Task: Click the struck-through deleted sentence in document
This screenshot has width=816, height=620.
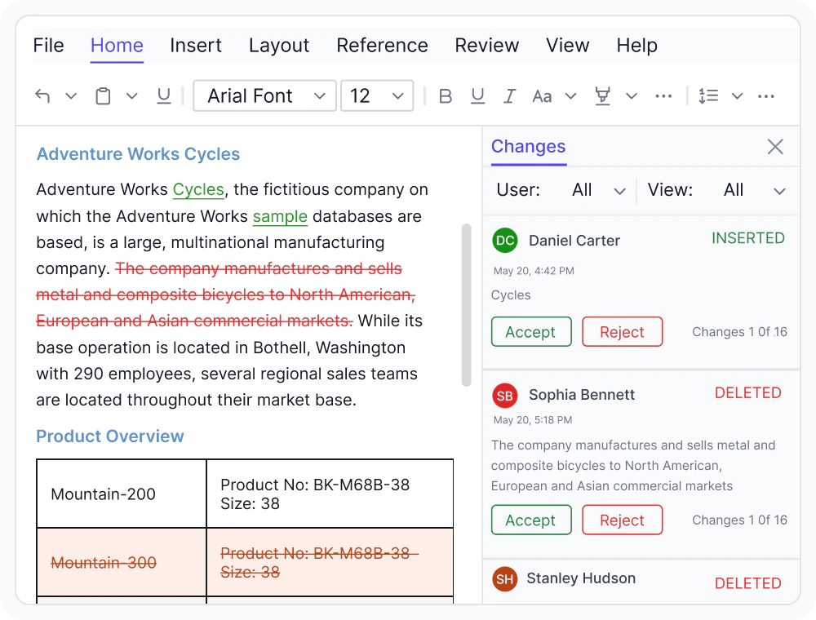Action: click(226, 295)
